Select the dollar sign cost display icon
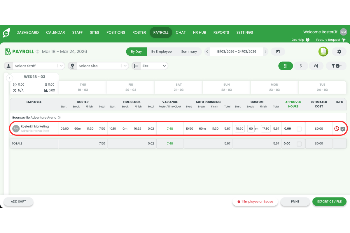The height and width of the screenshot is (233, 350). click(x=301, y=66)
